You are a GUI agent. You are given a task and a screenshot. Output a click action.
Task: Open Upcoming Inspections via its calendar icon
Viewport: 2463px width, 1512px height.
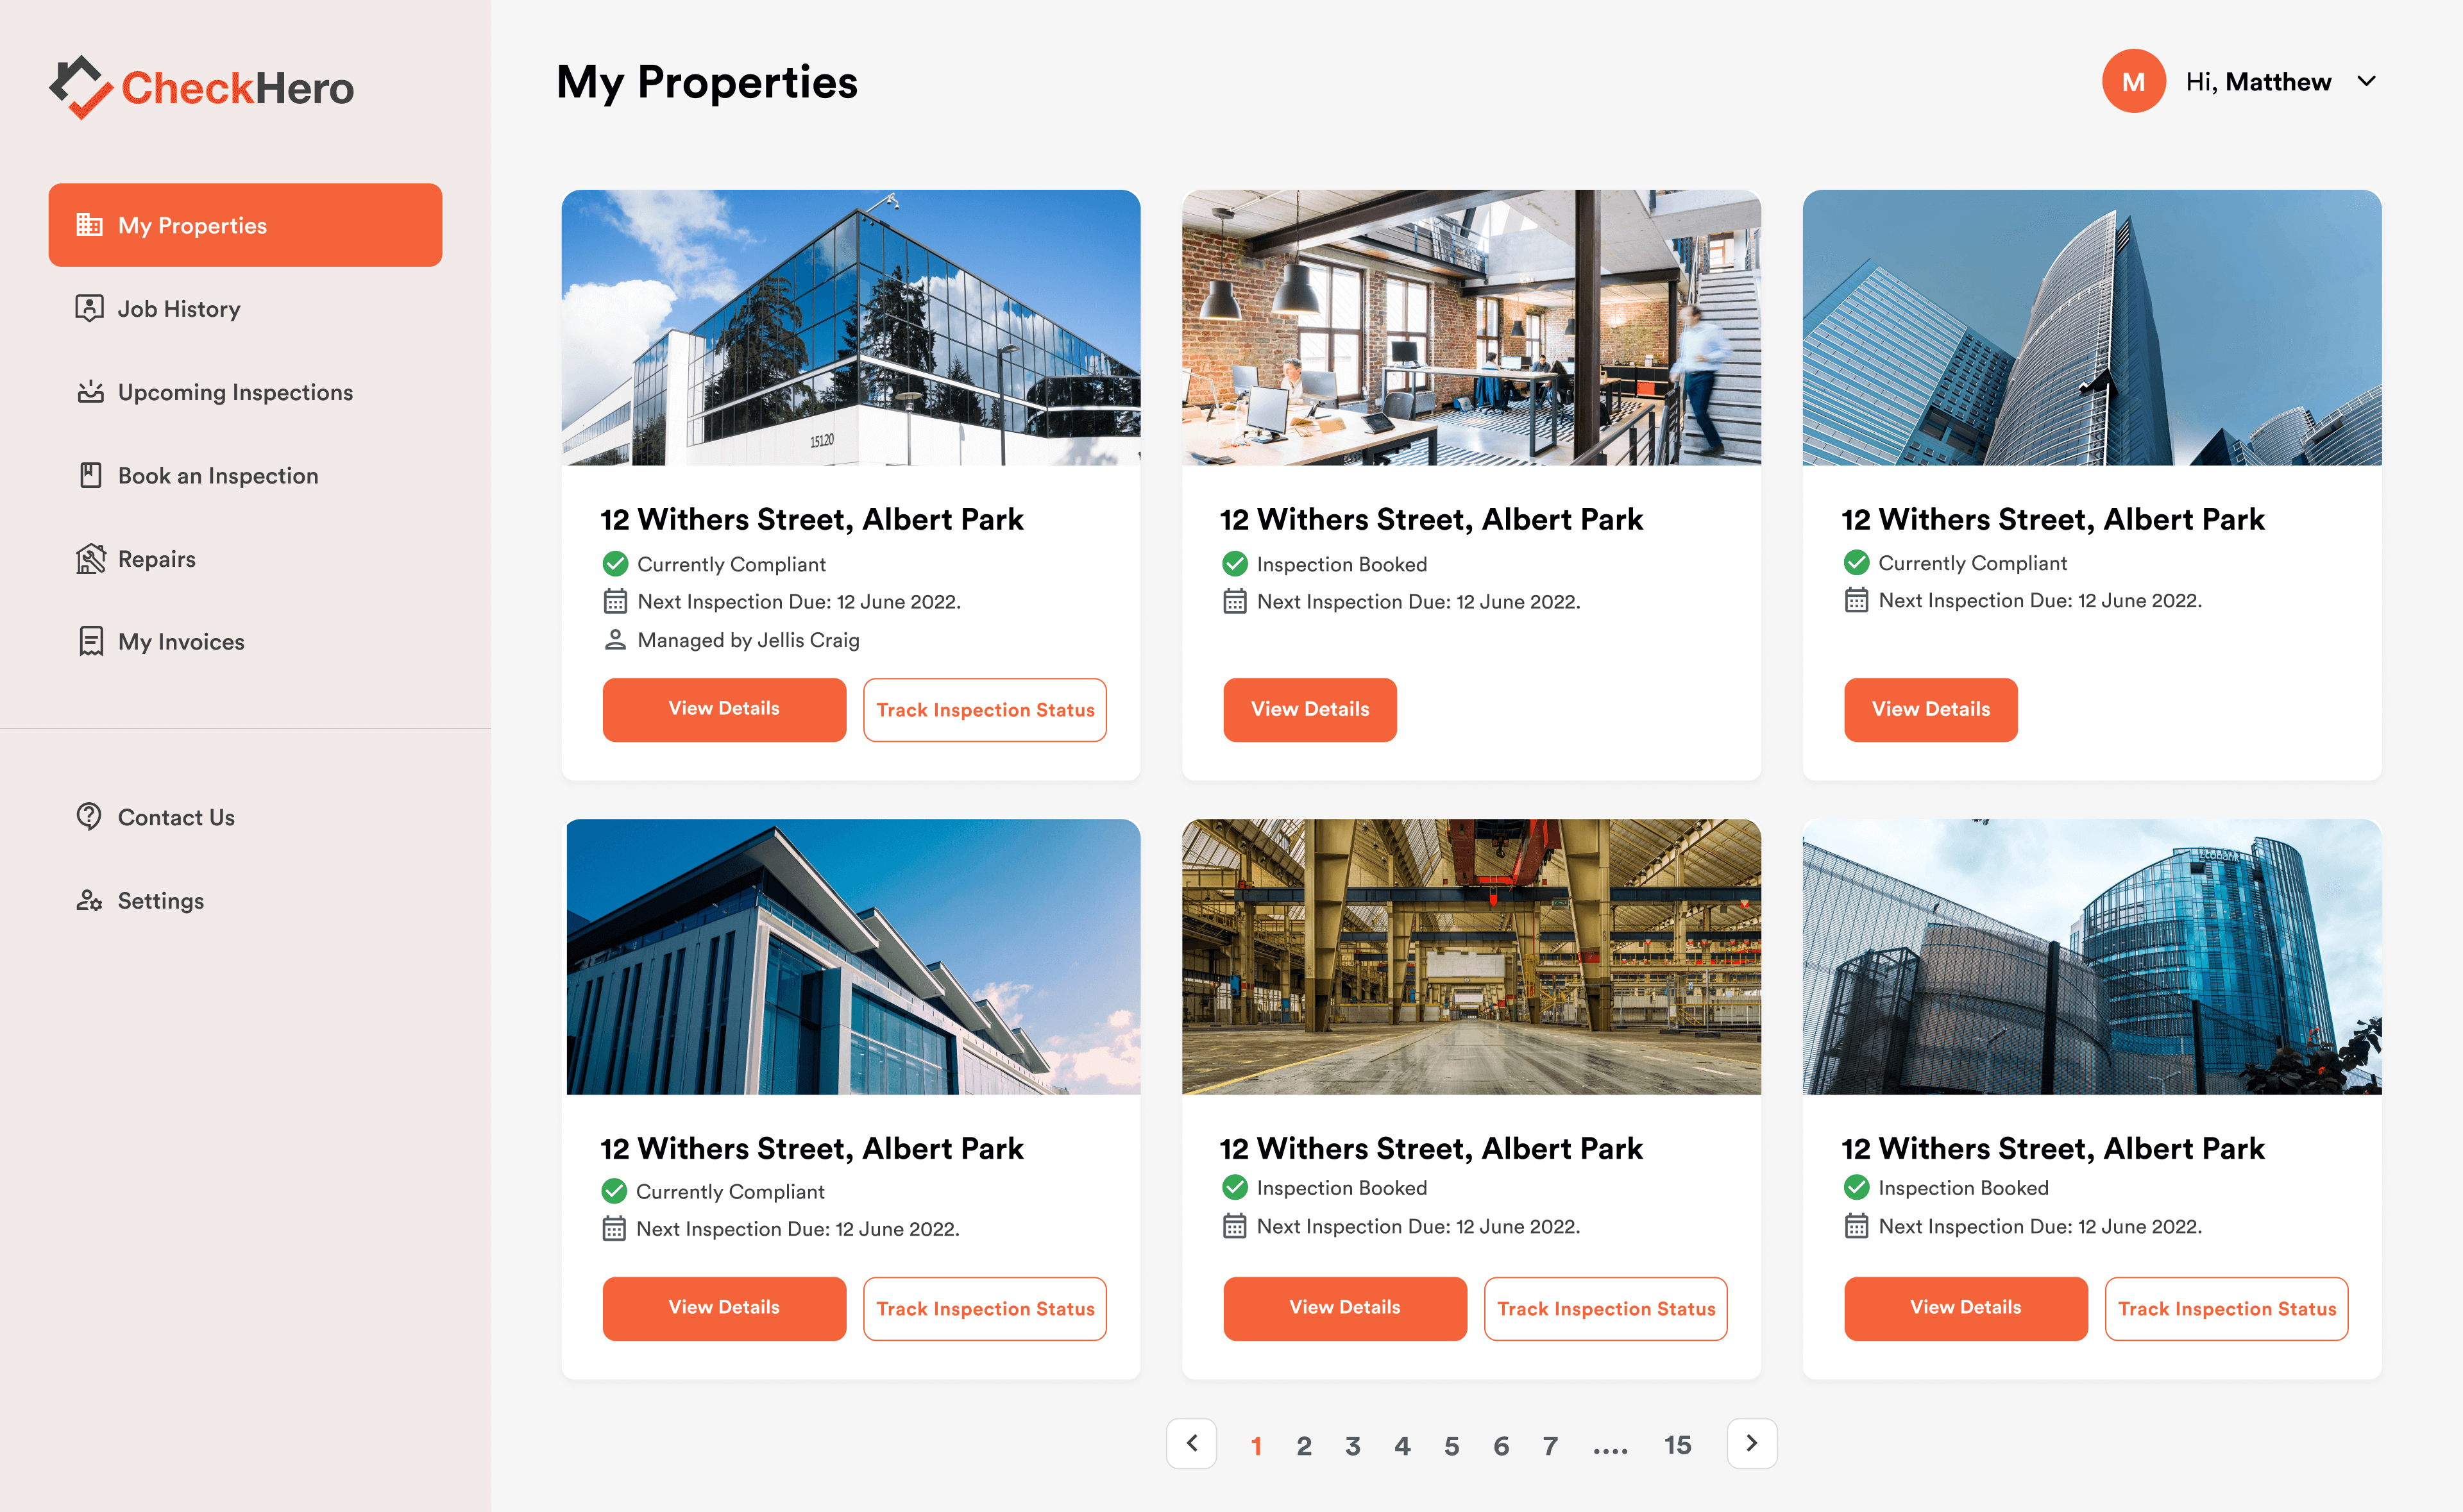(x=90, y=392)
